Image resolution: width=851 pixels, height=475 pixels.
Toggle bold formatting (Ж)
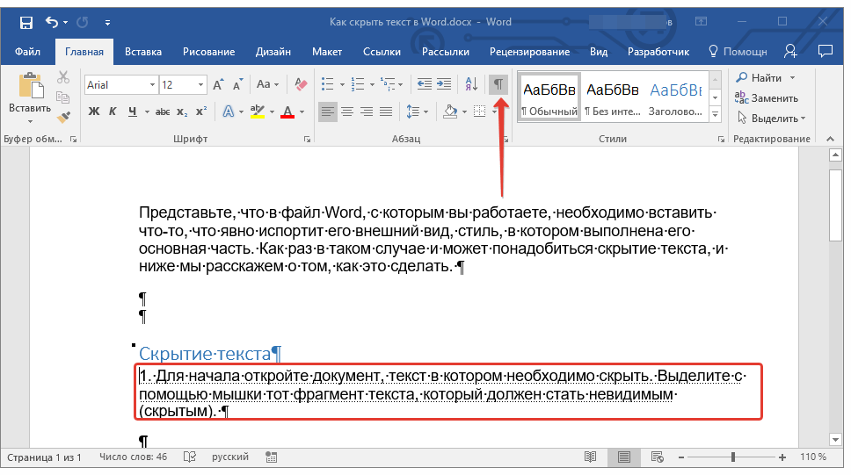94,112
